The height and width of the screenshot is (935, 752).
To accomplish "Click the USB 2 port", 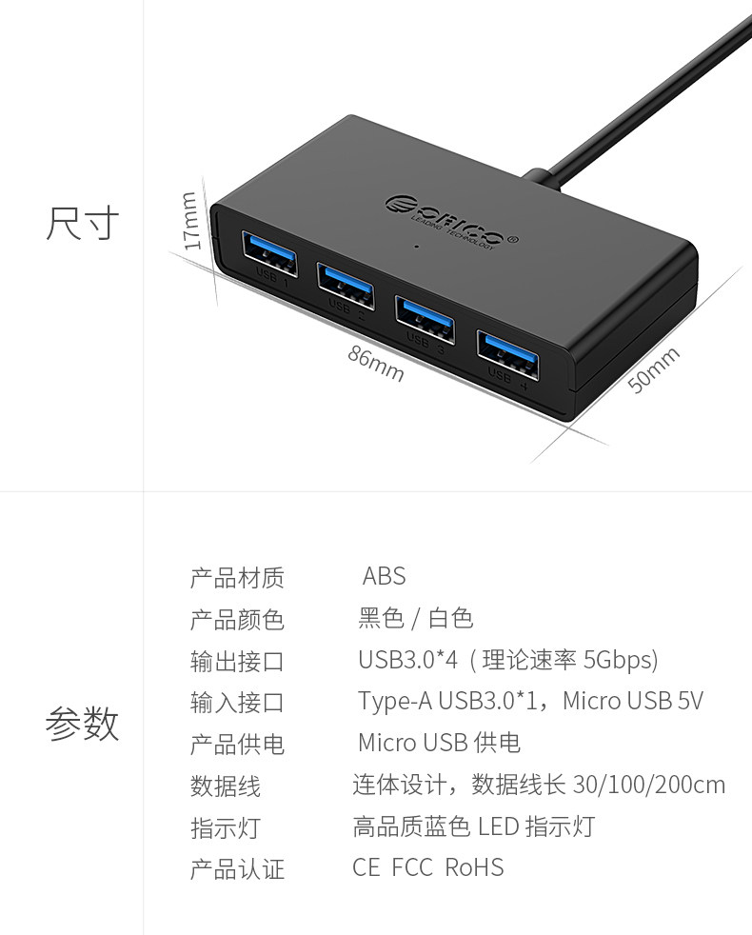I will (x=346, y=285).
